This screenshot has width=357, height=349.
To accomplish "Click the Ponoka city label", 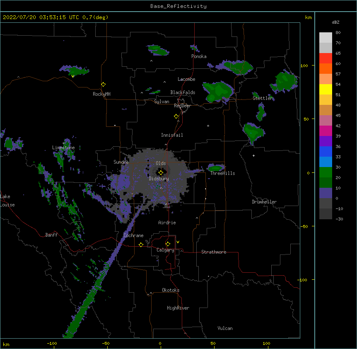I will point(199,56).
